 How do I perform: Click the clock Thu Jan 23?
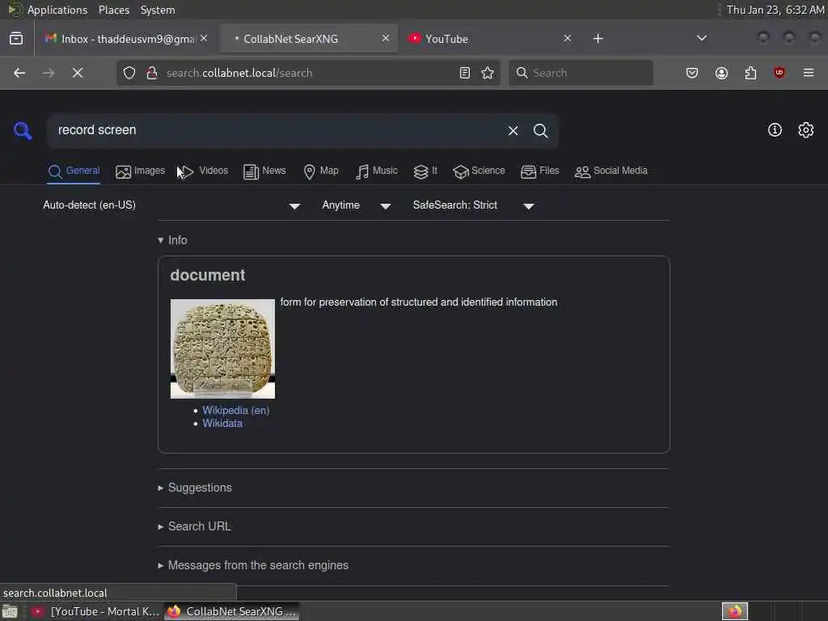point(775,10)
